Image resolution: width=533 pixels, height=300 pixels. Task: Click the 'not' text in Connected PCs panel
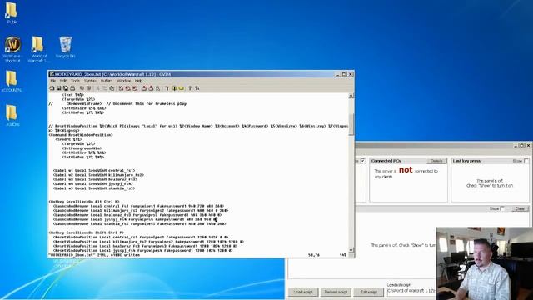point(406,170)
